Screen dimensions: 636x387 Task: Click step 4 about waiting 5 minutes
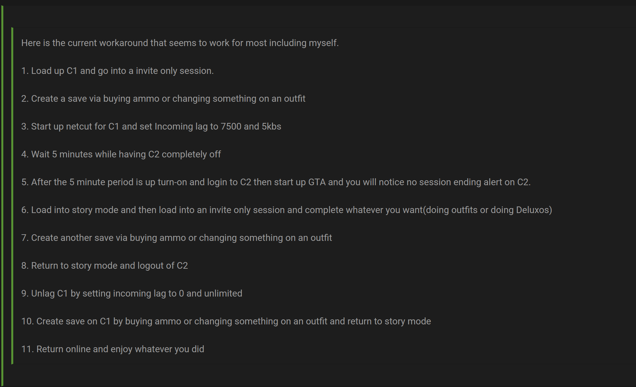[x=121, y=154]
